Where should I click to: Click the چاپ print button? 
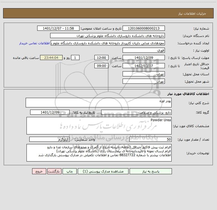70,171
